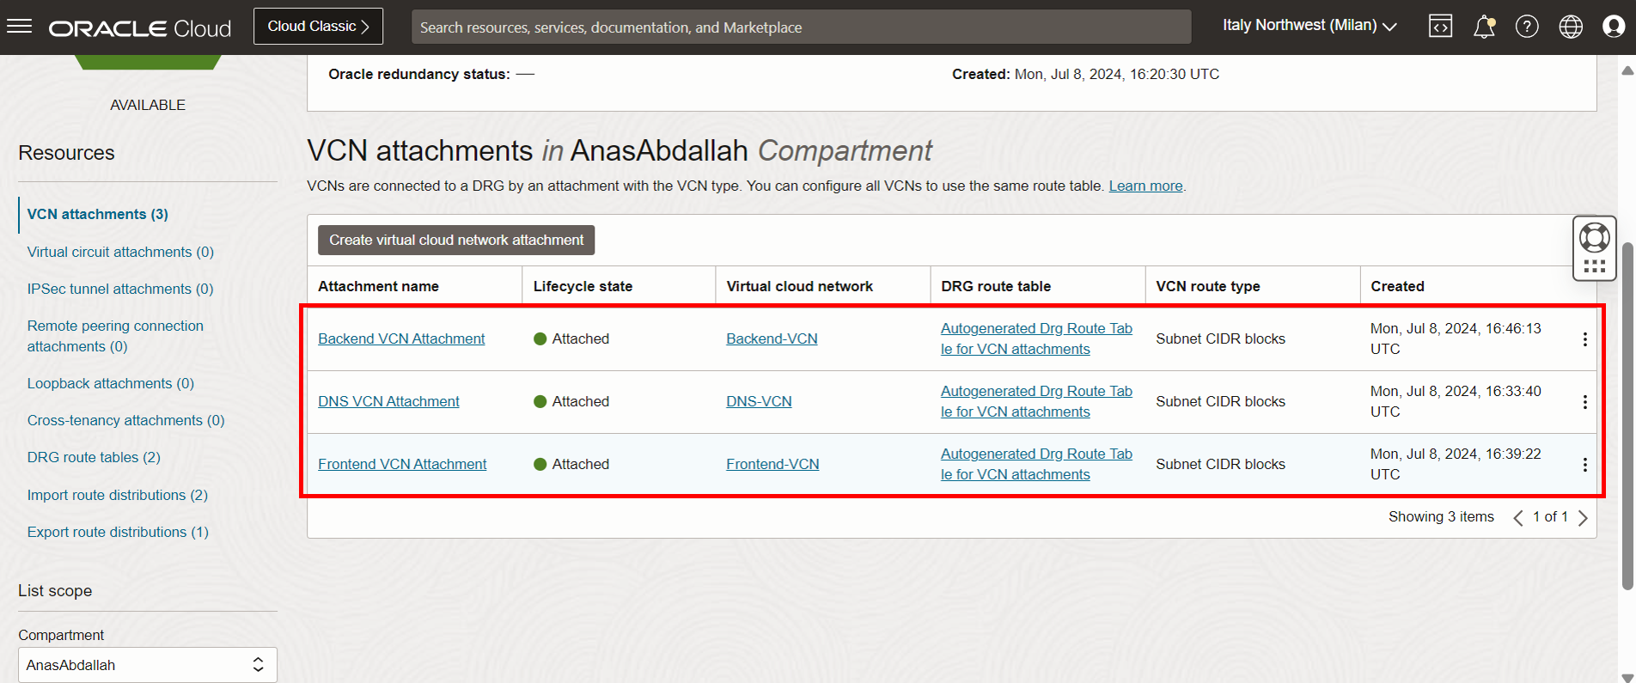Screen dimensions: 1636x683
Task: Click the DRG route table column header
Action: [x=996, y=286]
